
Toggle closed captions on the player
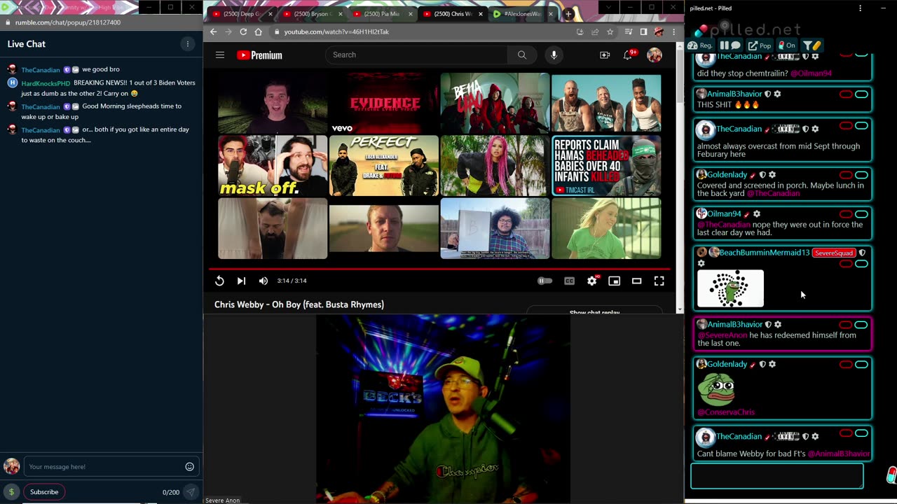(x=570, y=281)
